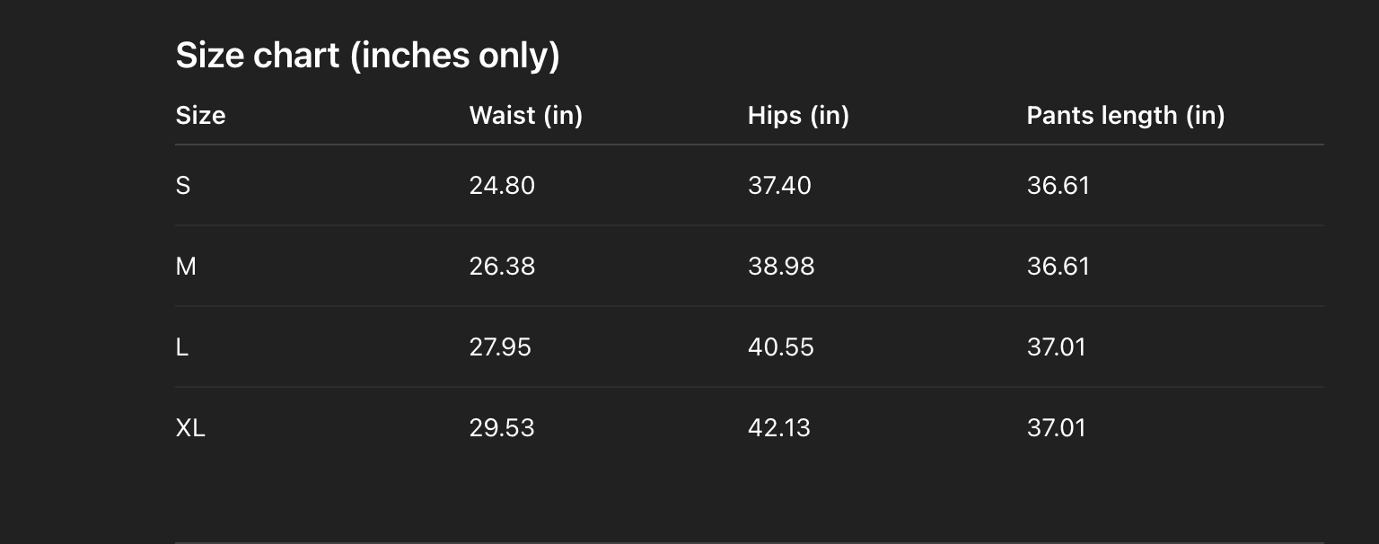Click the Hips (in) column header
Image resolution: width=1379 pixels, height=544 pixels.
tap(798, 116)
